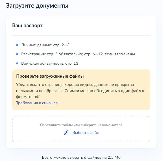Click the "Регистрация: стр. 5 обязательно" list item
This screenshot has height=161, width=163.
[78, 54]
